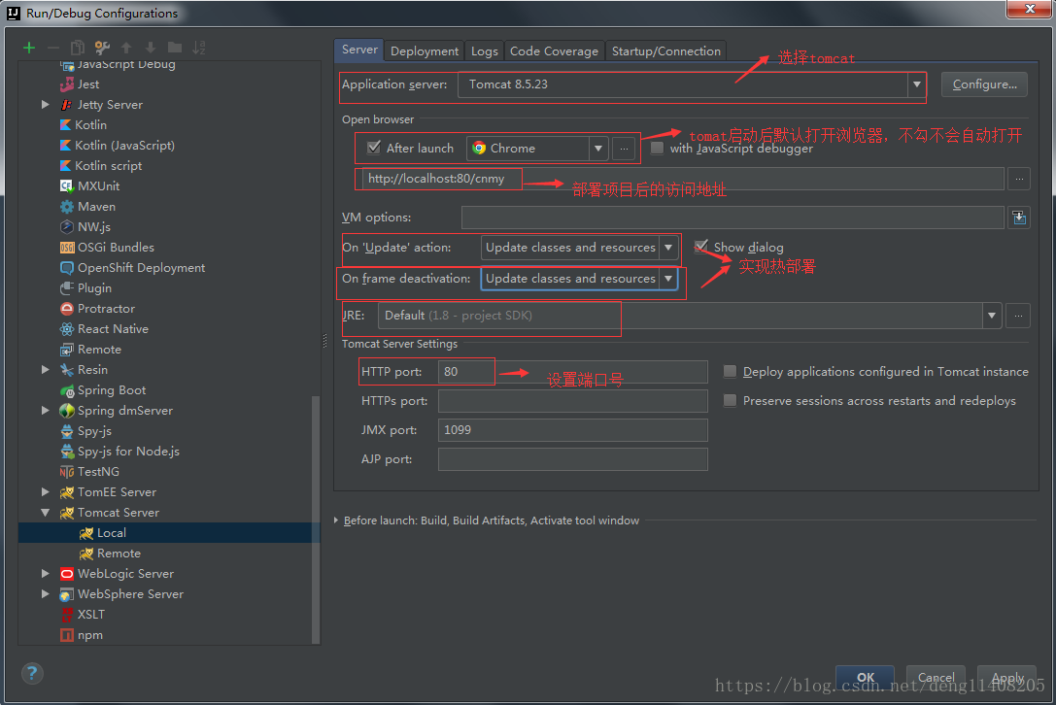
Task: Click the Remove Configuration minus icon
Action: [x=53, y=48]
